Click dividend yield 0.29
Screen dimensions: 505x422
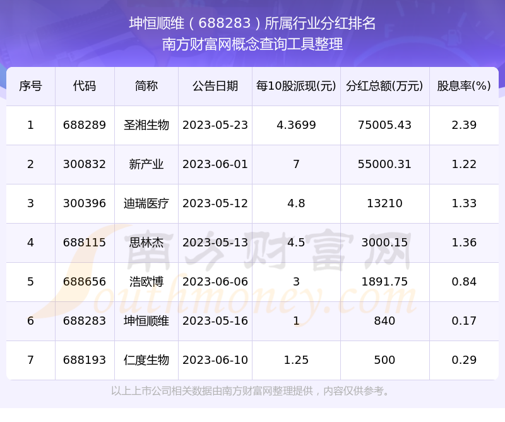464,360
